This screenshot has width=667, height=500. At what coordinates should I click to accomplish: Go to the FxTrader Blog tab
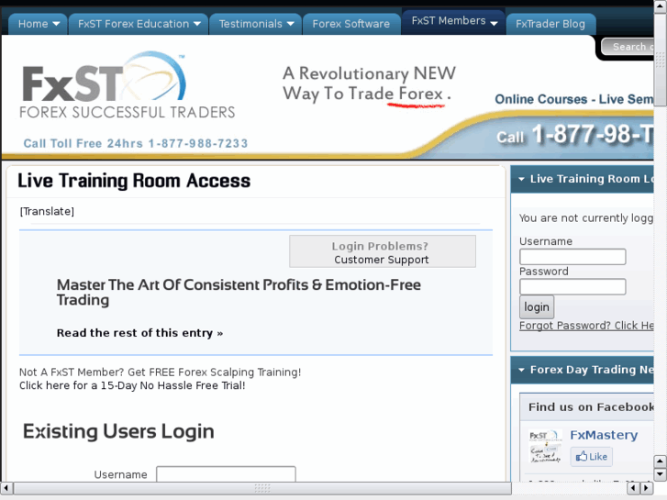(x=550, y=24)
